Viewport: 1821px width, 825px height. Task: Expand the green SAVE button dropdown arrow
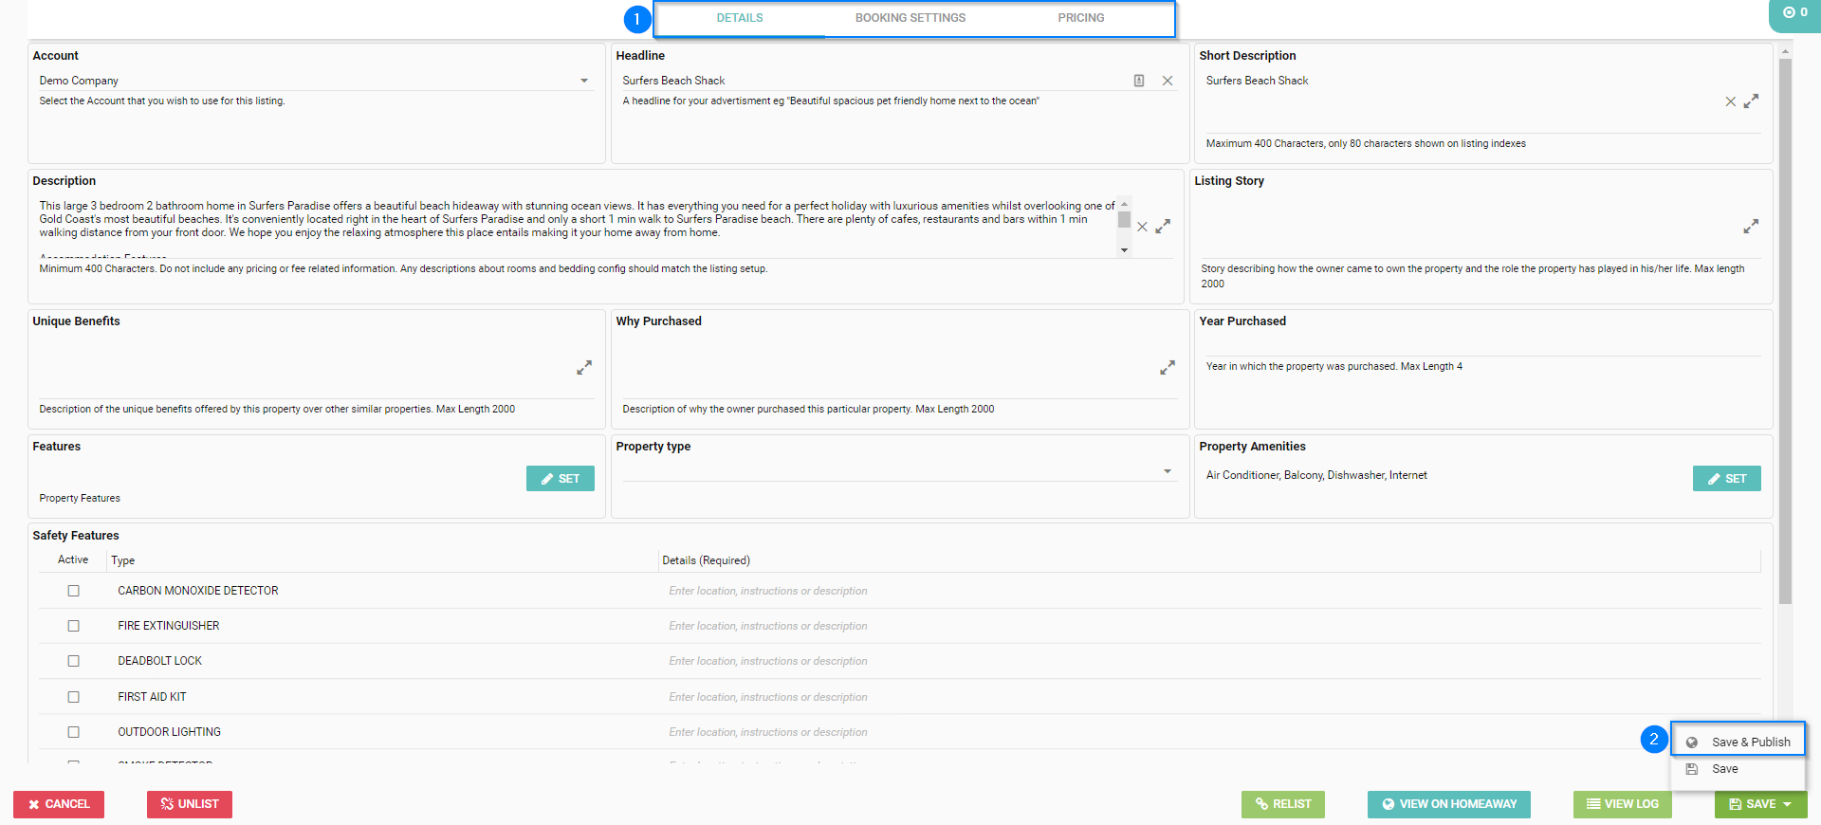[x=1788, y=804]
